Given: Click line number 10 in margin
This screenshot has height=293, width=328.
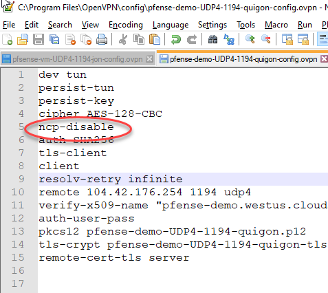Looking at the screenshot, I should pos(18,192).
